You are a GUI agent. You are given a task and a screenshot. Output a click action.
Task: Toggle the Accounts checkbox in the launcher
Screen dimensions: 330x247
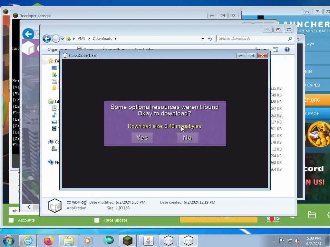point(11,220)
